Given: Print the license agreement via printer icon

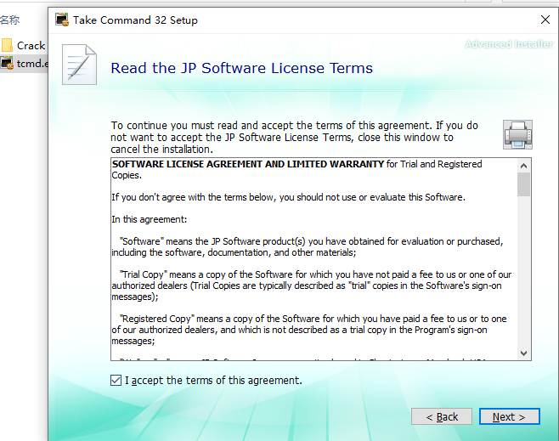Looking at the screenshot, I should click(x=517, y=135).
